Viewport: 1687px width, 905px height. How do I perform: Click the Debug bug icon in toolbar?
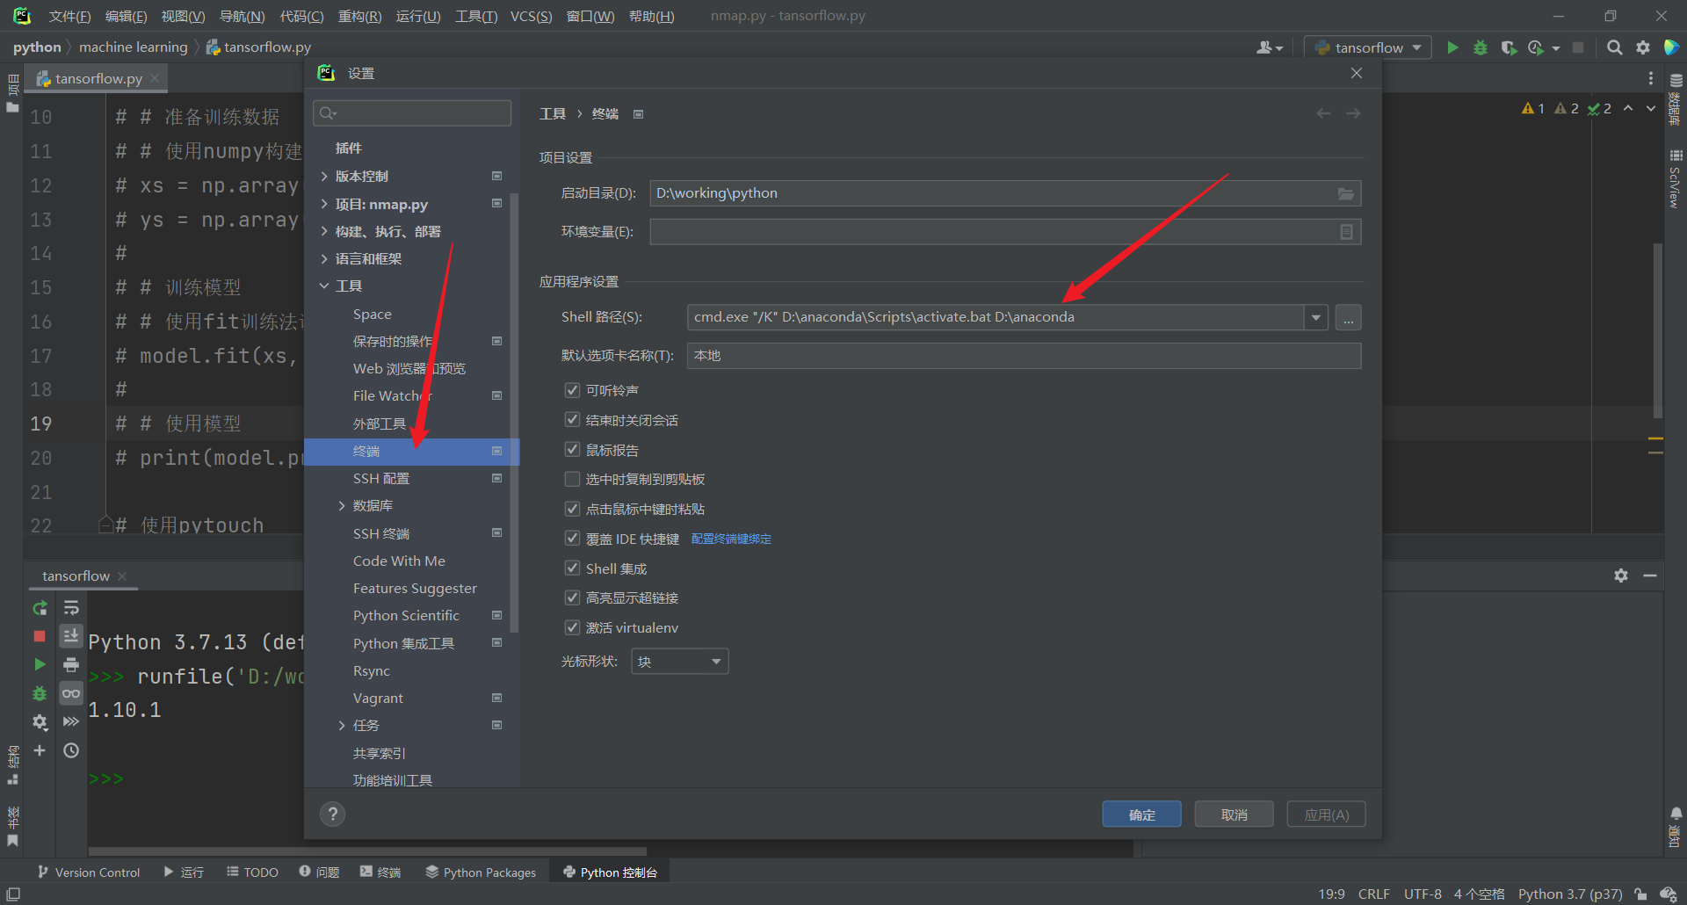[x=1481, y=47]
